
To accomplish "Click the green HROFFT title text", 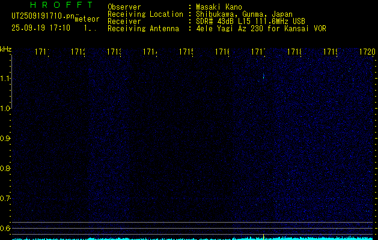I will [62, 5].
